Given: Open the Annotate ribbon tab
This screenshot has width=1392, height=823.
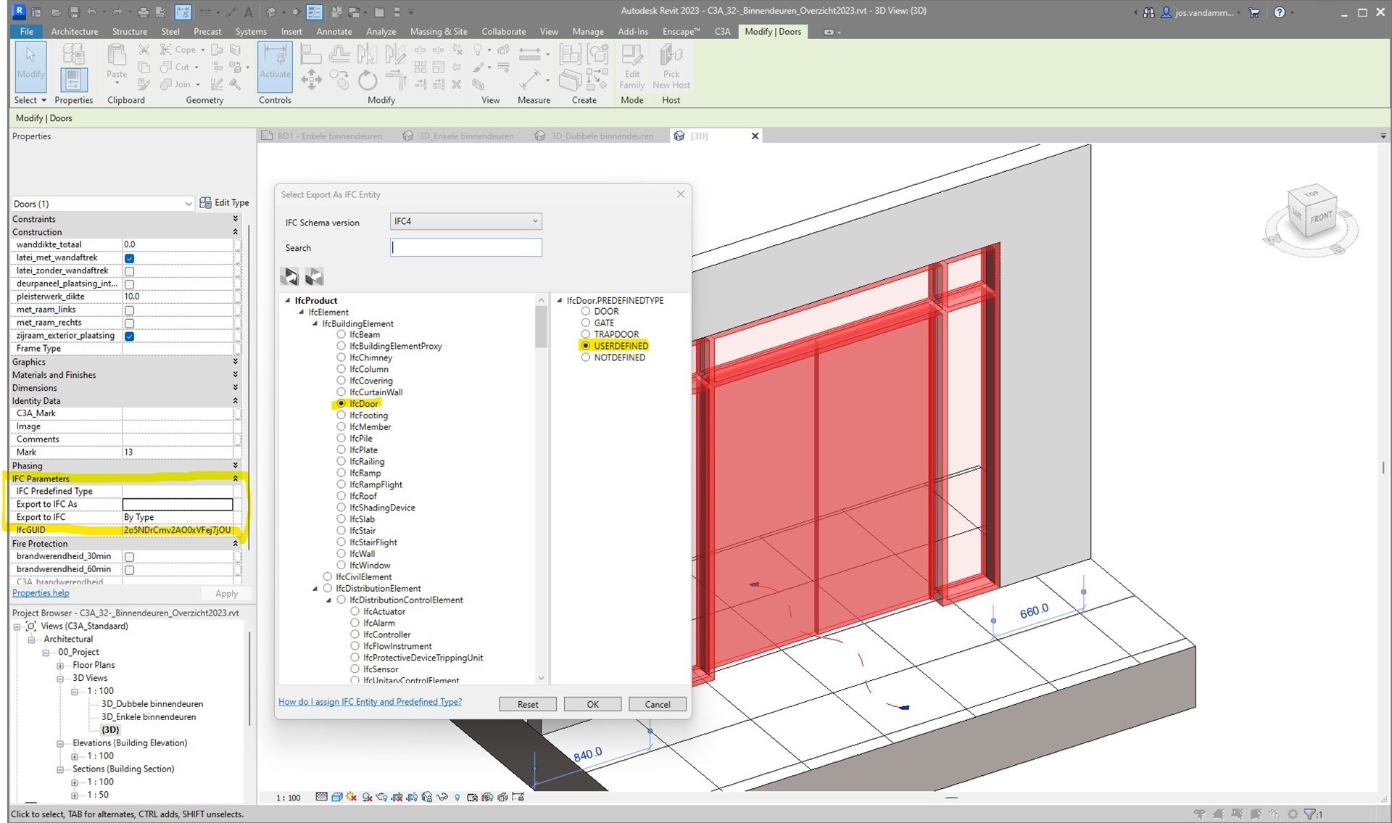Looking at the screenshot, I should click(333, 31).
